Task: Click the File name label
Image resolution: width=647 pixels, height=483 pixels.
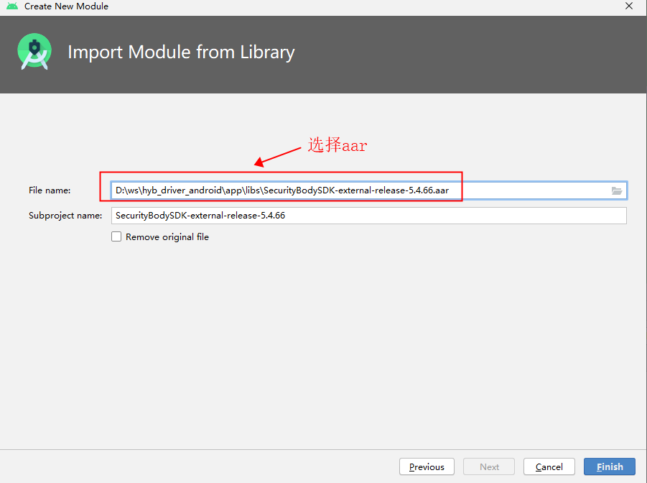Action: coord(50,190)
